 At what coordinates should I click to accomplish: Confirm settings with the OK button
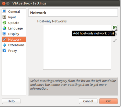coord(108,101)
